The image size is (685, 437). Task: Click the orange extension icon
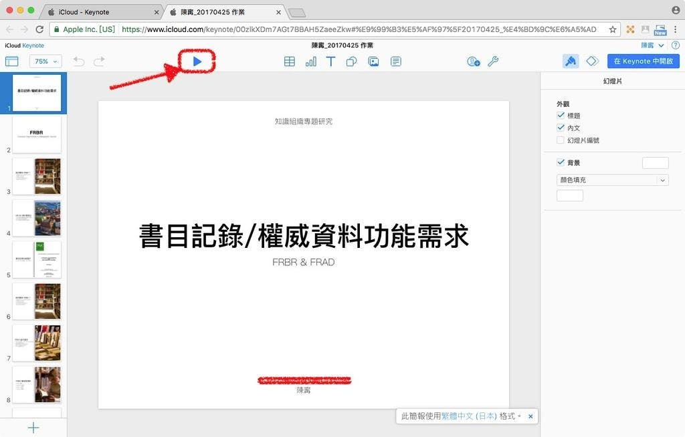point(630,29)
